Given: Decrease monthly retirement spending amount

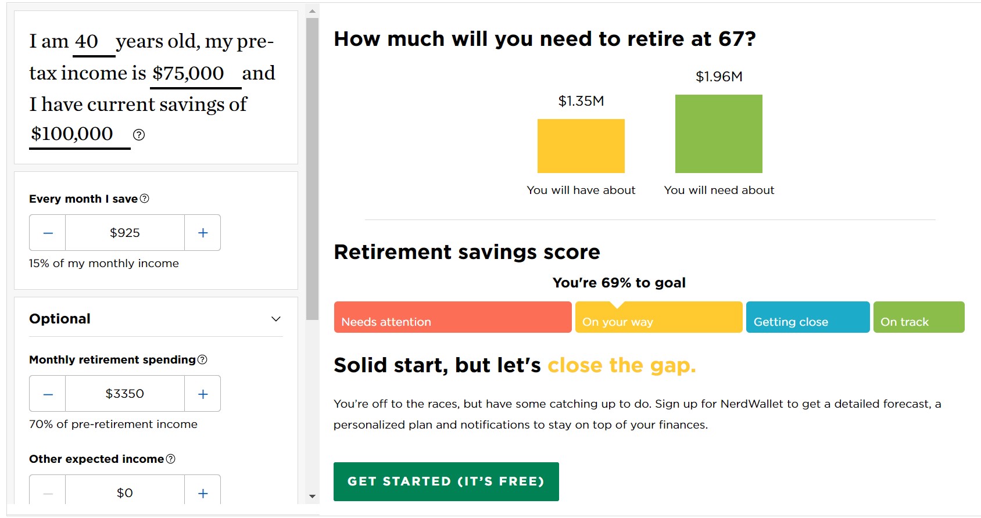Looking at the screenshot, I should [48, 394].
